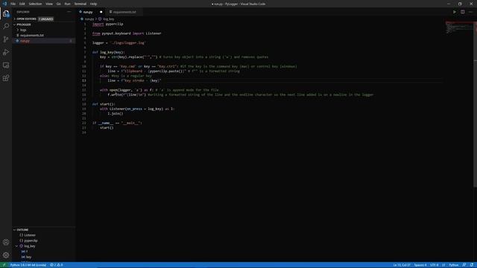The image size is (477, 268).
Task: Change encoding via UTF-8 status item
Action: (434, 265)
